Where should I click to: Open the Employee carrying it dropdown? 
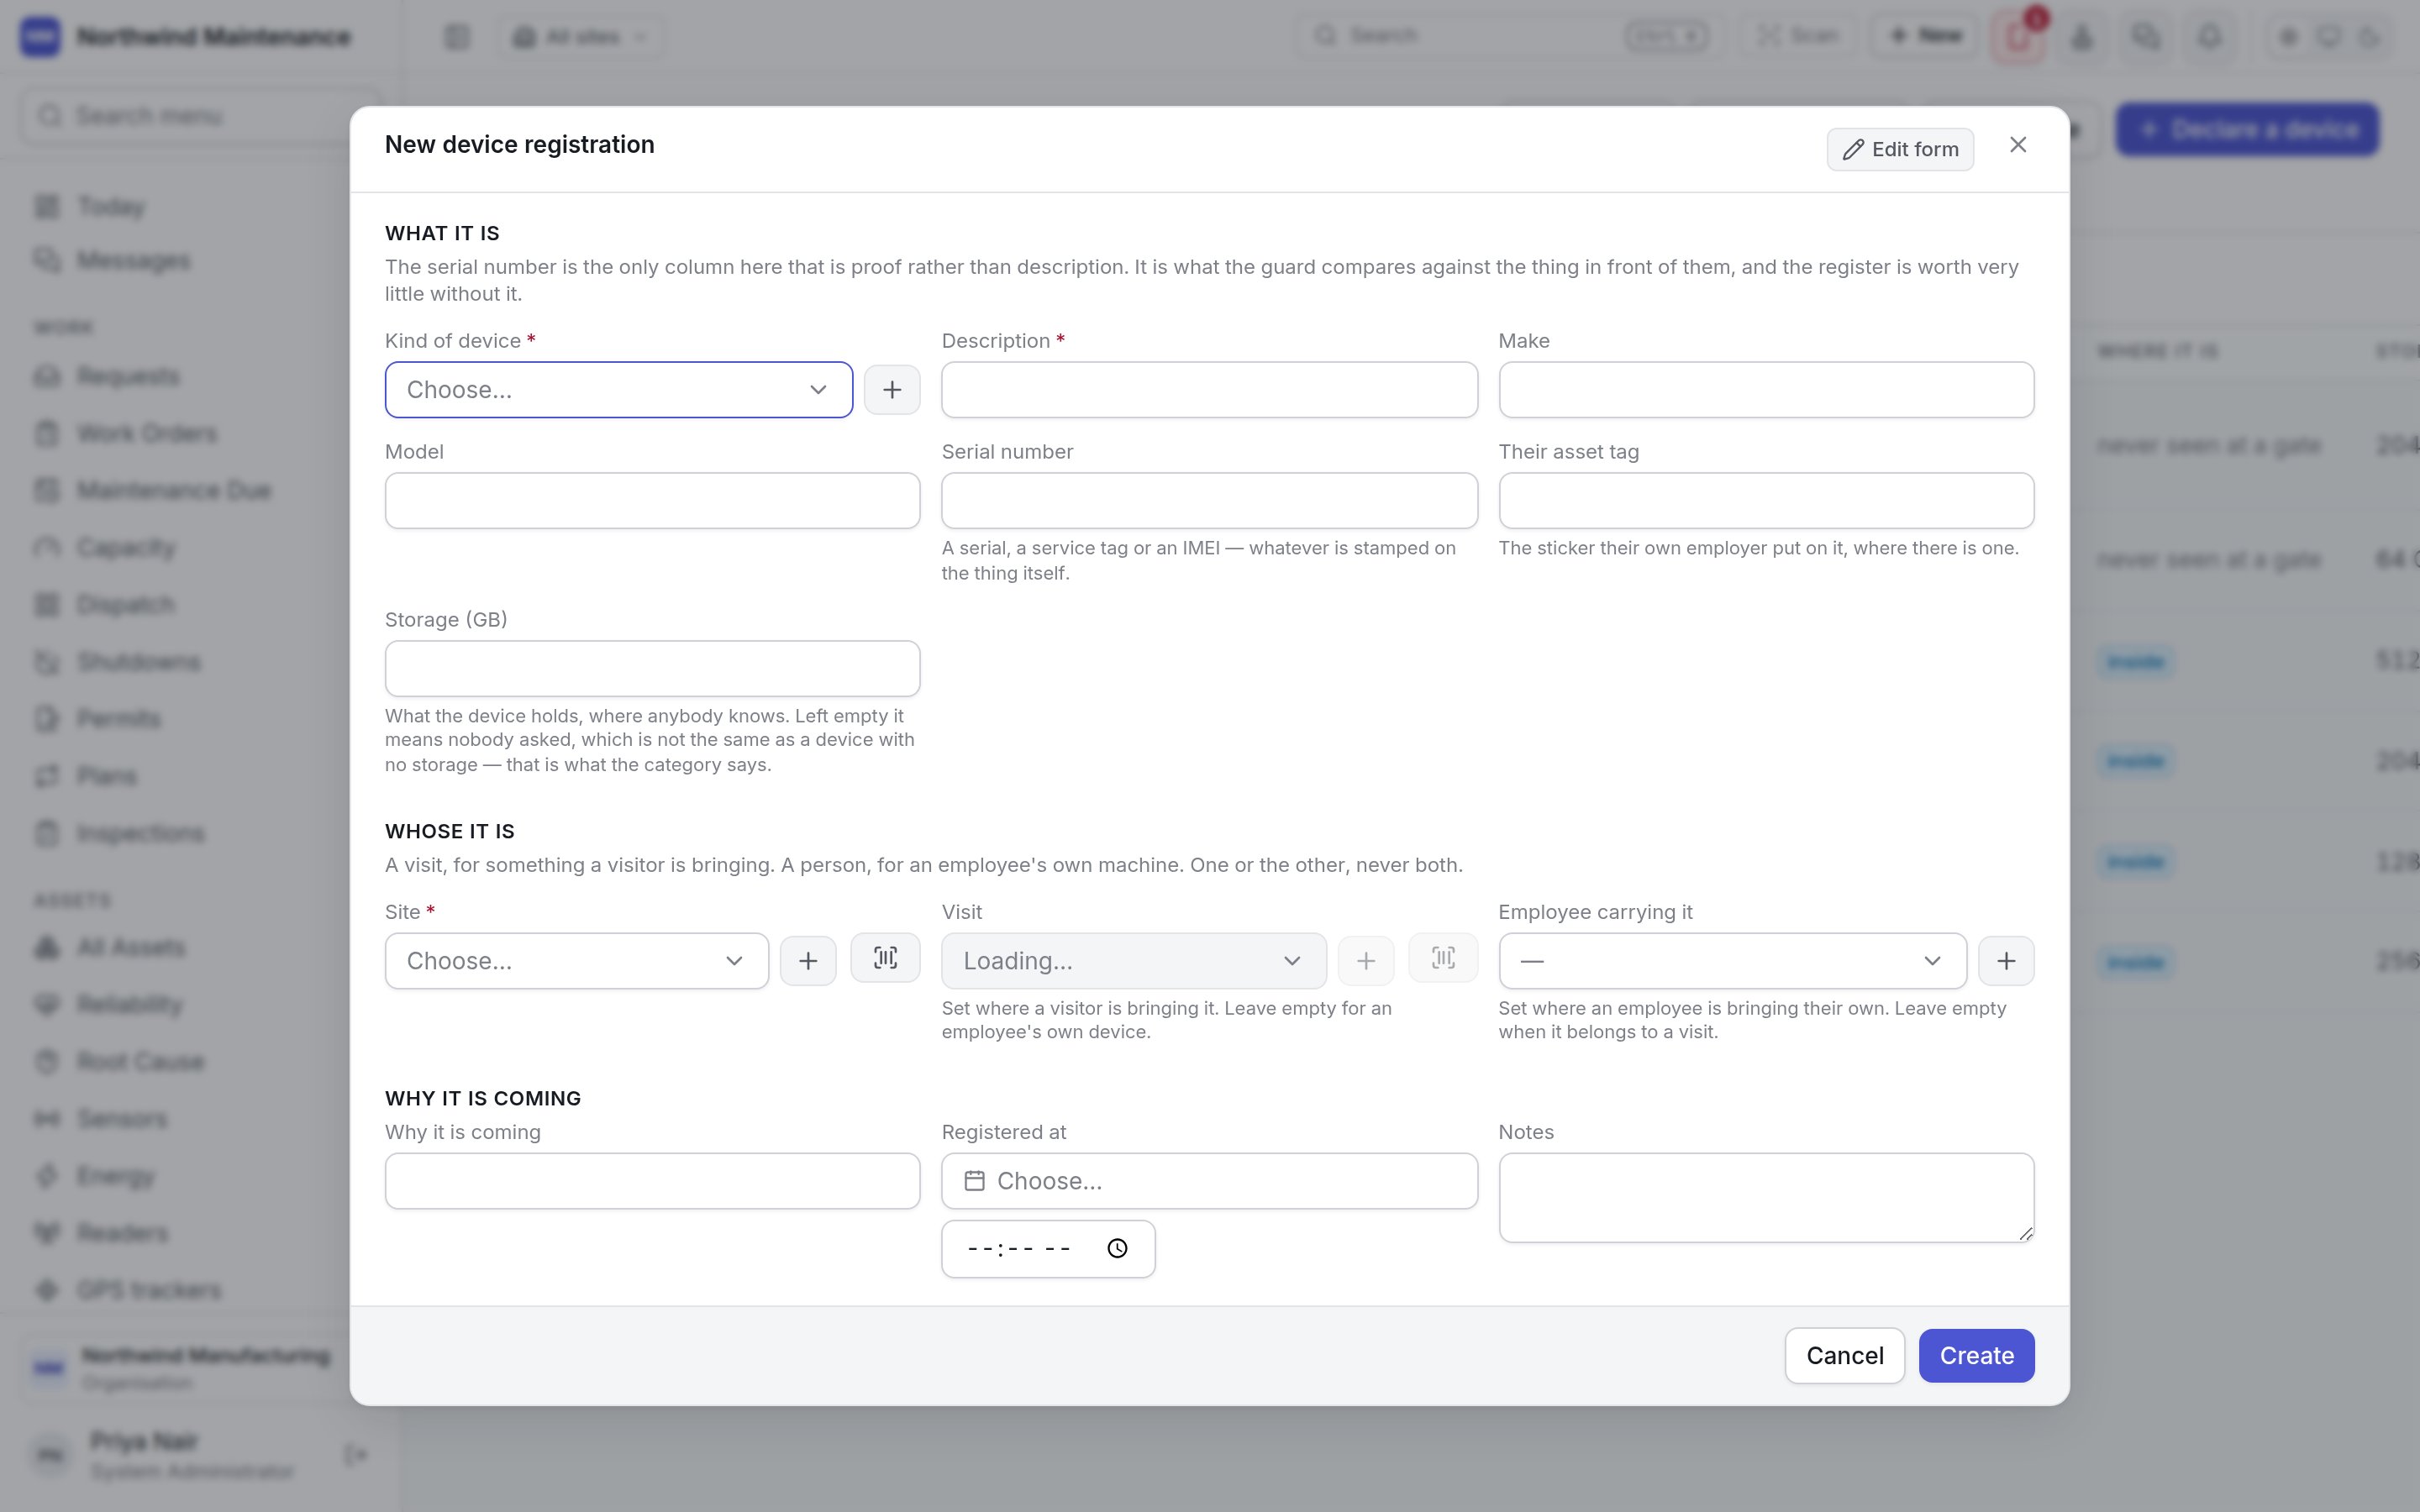coord(1732,961)
